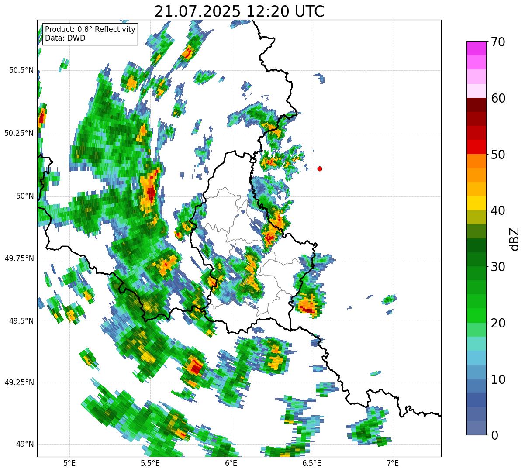Click the red station marker dot
The width and height of the screenshot is (525, 472).
click(320, 169)
